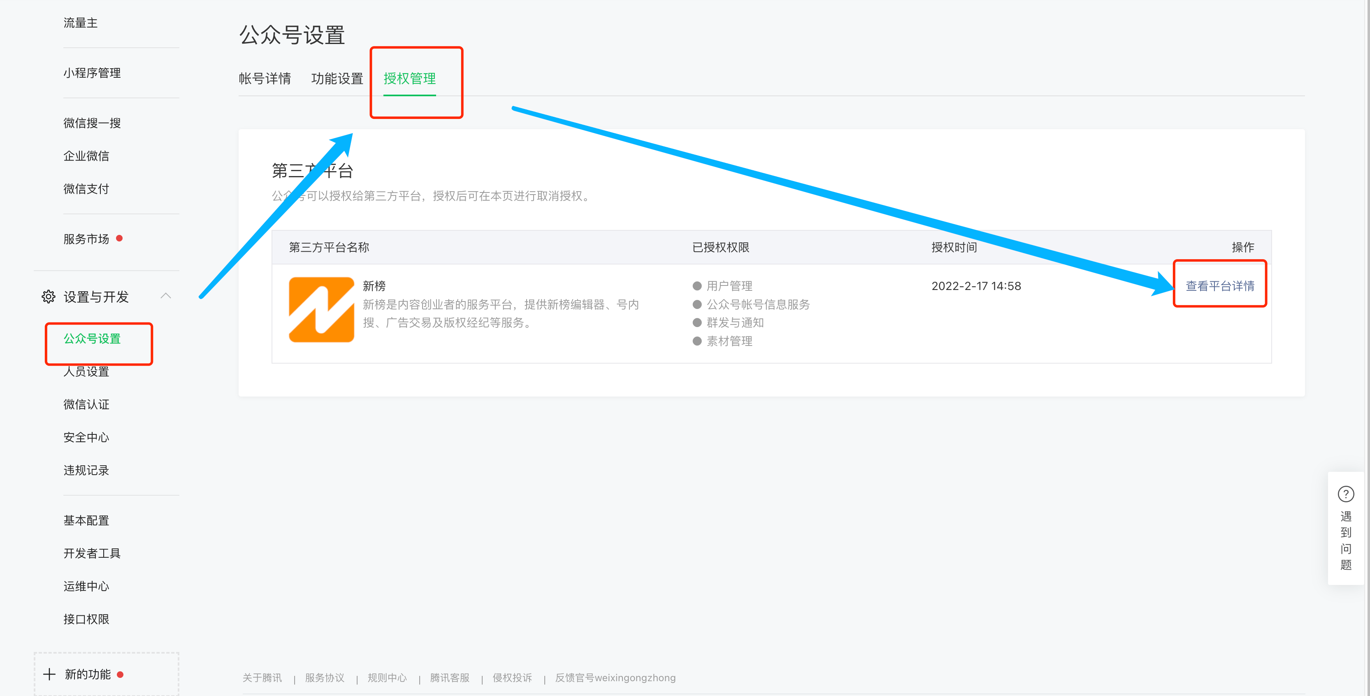Click the 服务协议 footer link
Image resolution: width=1370 pixels, height=696 pixels.
click(x=325, y=678)
